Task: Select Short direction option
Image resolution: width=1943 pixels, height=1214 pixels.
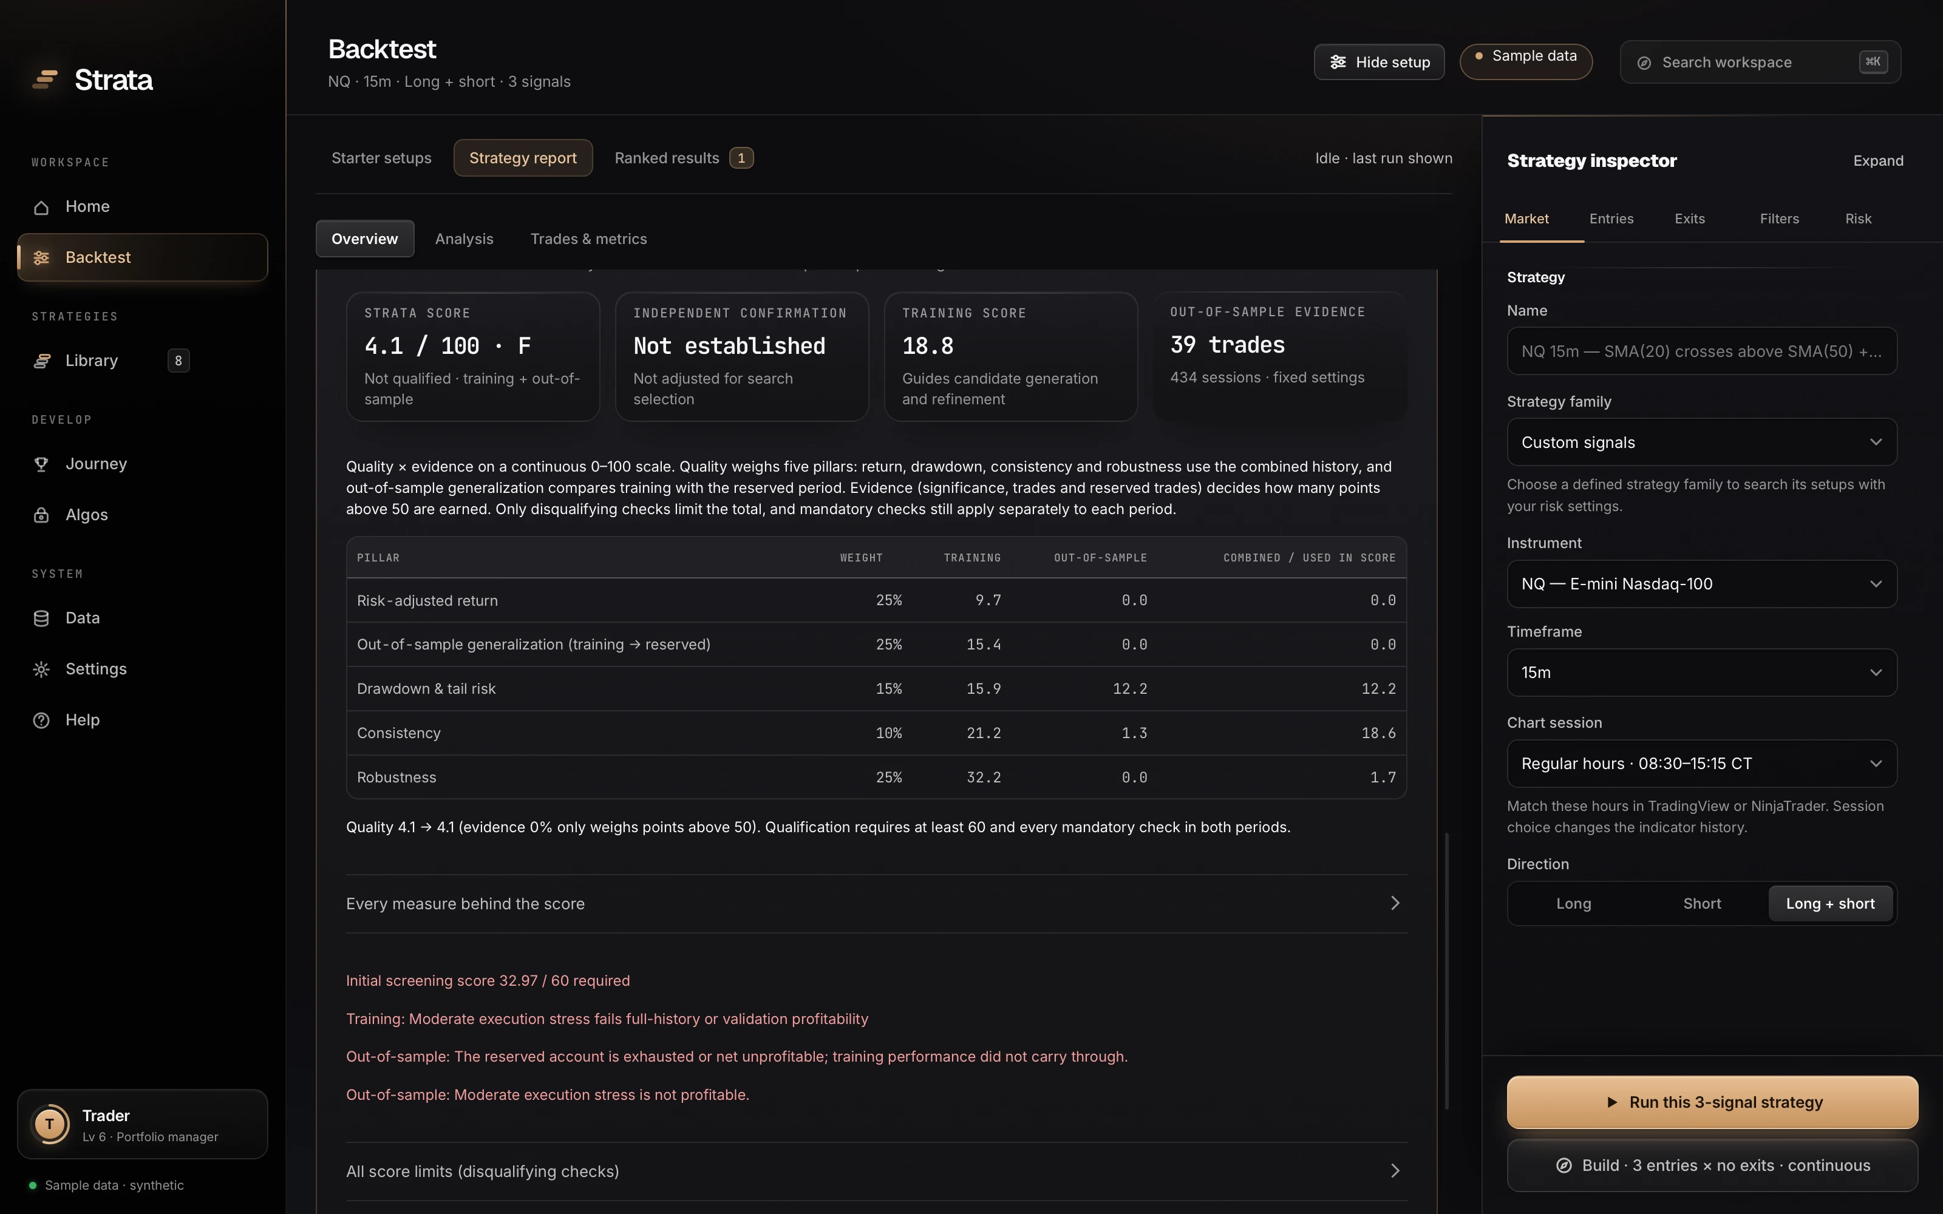Action: pyautogui.click(x=1701, y=904)
